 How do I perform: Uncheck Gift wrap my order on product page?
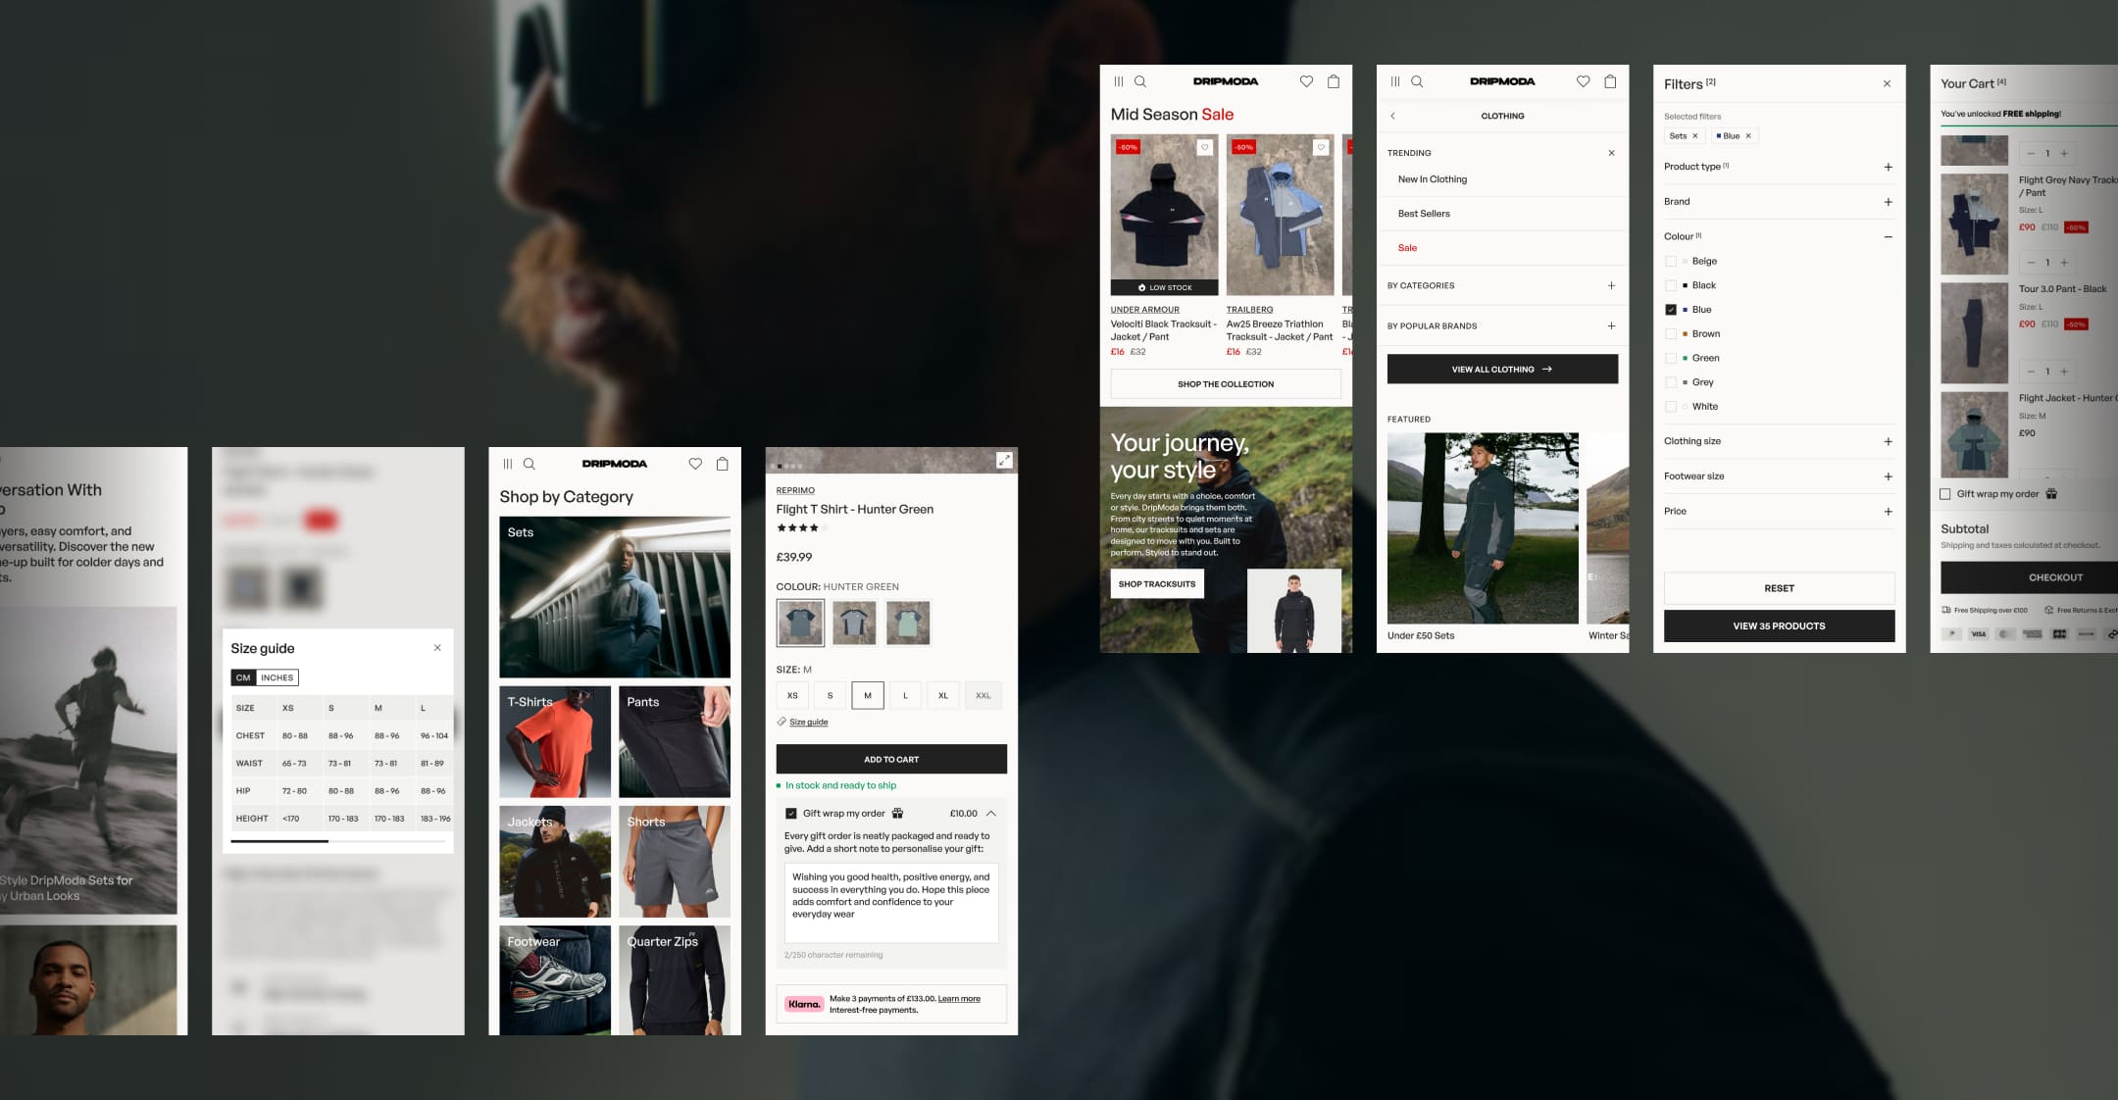(791, 814)
